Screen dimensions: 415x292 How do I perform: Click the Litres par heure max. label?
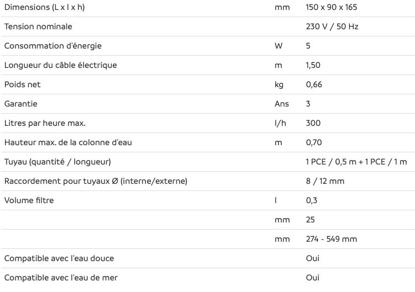pos(45,123)
